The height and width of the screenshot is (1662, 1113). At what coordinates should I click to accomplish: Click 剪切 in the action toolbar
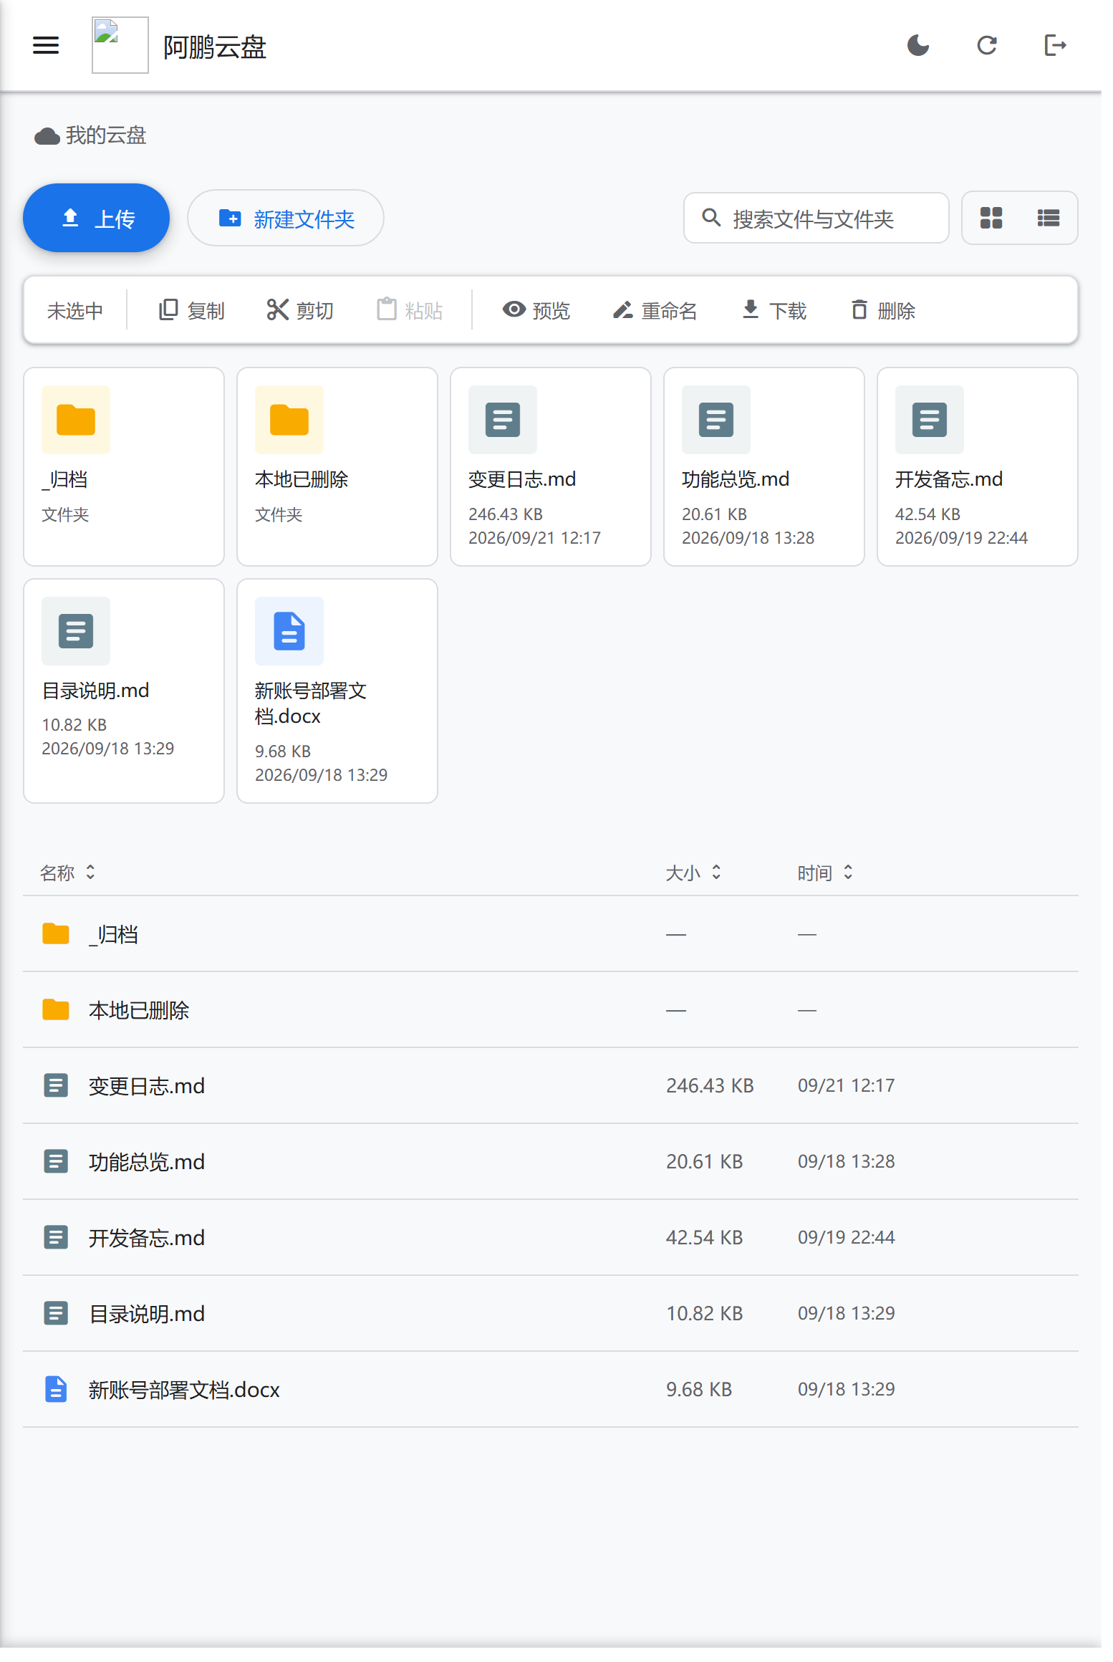tap(300, 310)
